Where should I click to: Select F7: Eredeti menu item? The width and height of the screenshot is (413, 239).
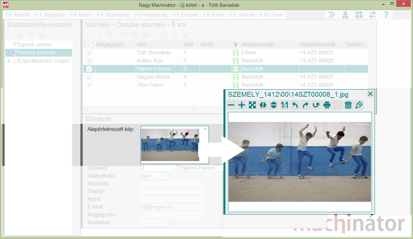pos(185,15)
